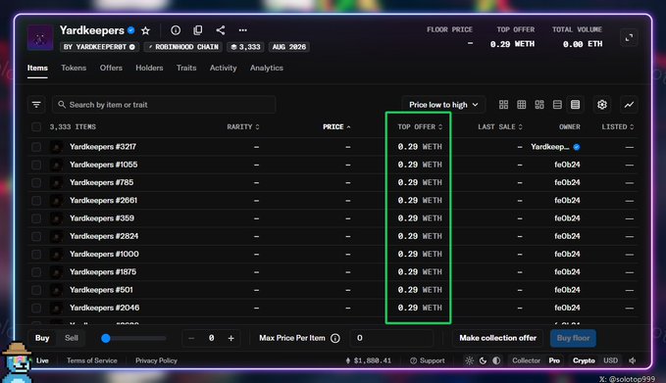Check the Yardkeepers #359 row

pos(36,218)
